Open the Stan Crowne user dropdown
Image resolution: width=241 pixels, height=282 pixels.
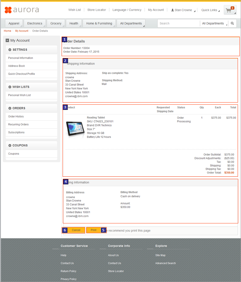point(183,10)
